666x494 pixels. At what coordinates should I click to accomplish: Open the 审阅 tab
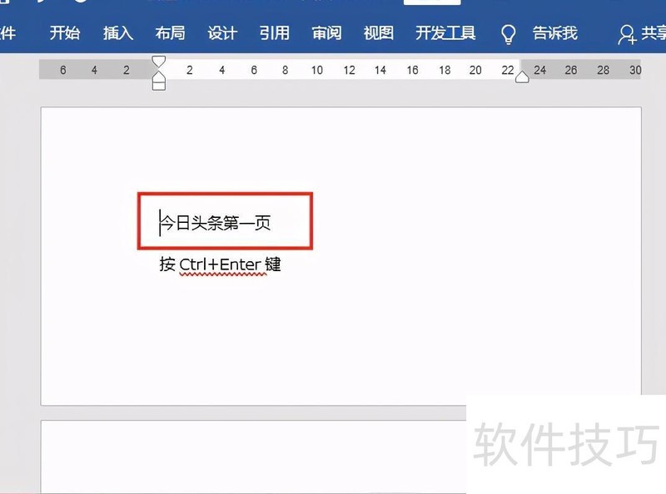[326, 33]
